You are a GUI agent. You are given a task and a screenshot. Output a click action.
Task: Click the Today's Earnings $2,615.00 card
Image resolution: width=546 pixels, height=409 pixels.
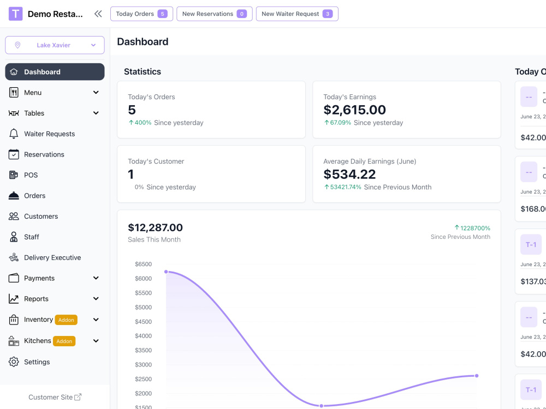click(407, 110)
